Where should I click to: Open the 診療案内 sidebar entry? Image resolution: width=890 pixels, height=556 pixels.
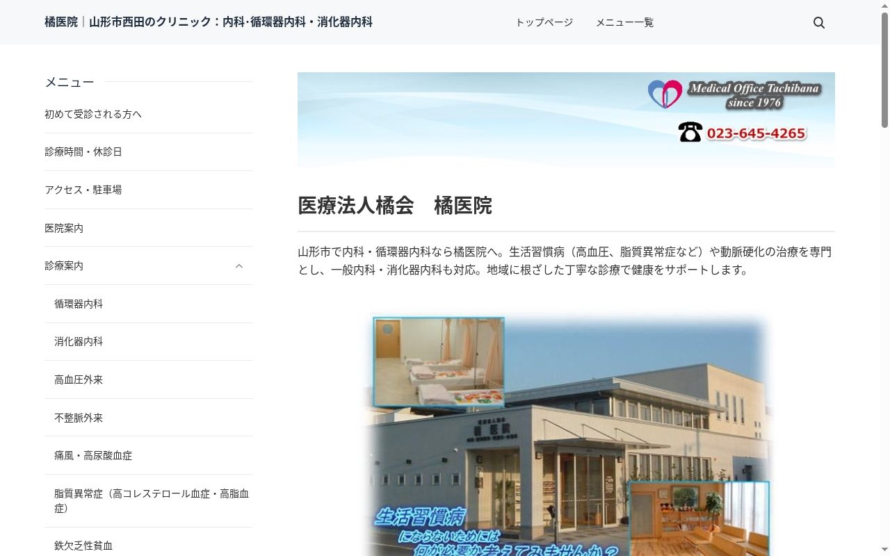click(64, 265)
